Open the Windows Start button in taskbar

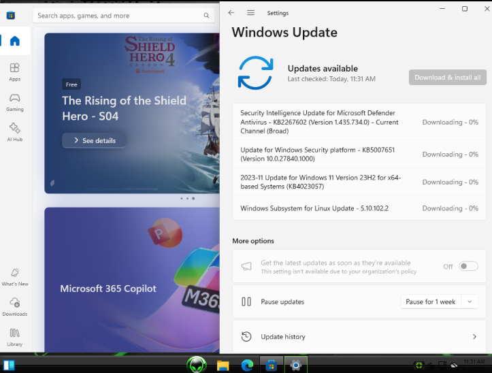9,365
